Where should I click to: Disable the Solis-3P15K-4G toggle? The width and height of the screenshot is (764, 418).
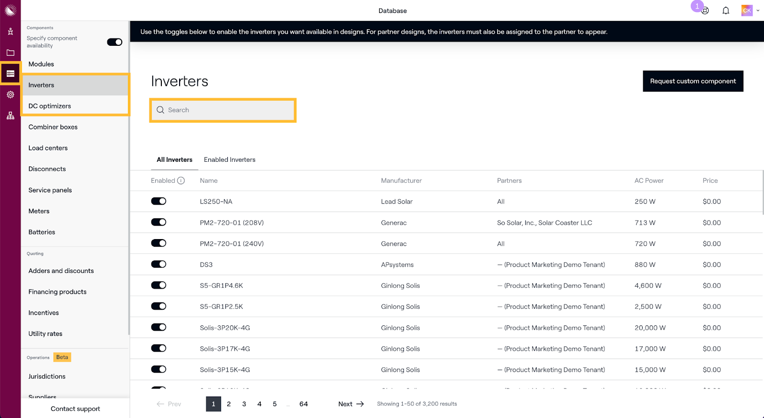[x=159, y=369]
